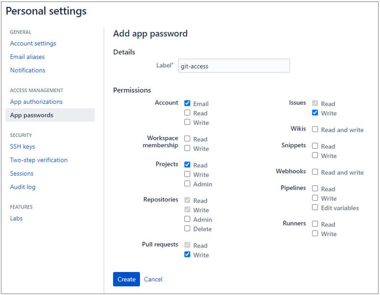View Sessions page
This screenshot has height=295, width=380.
(x=22, y=174)
